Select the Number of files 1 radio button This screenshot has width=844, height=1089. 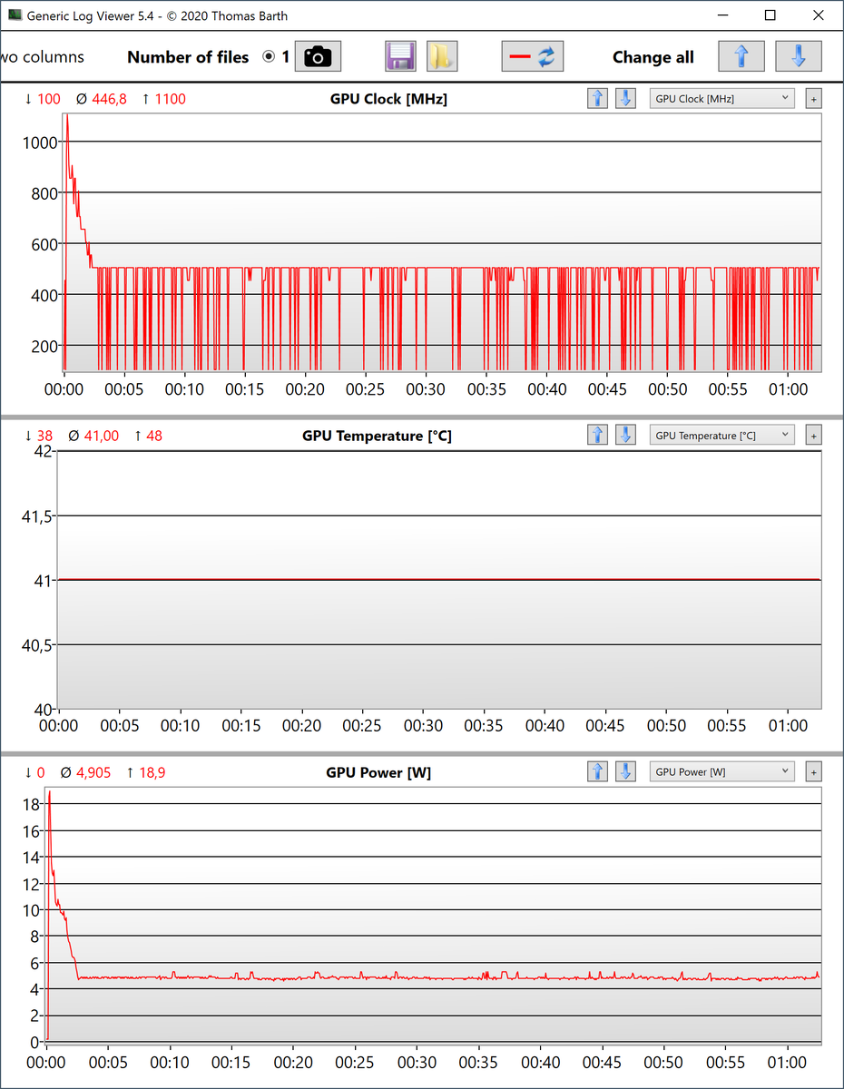coord(269,57)
